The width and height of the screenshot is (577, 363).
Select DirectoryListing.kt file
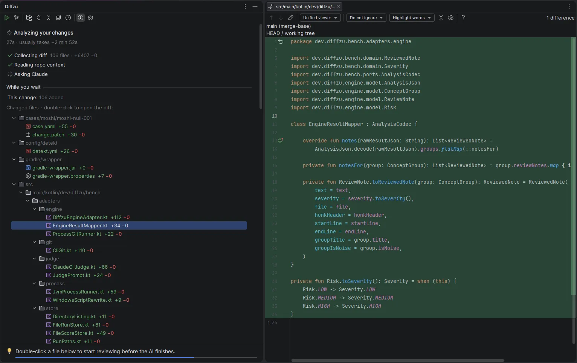74,316
